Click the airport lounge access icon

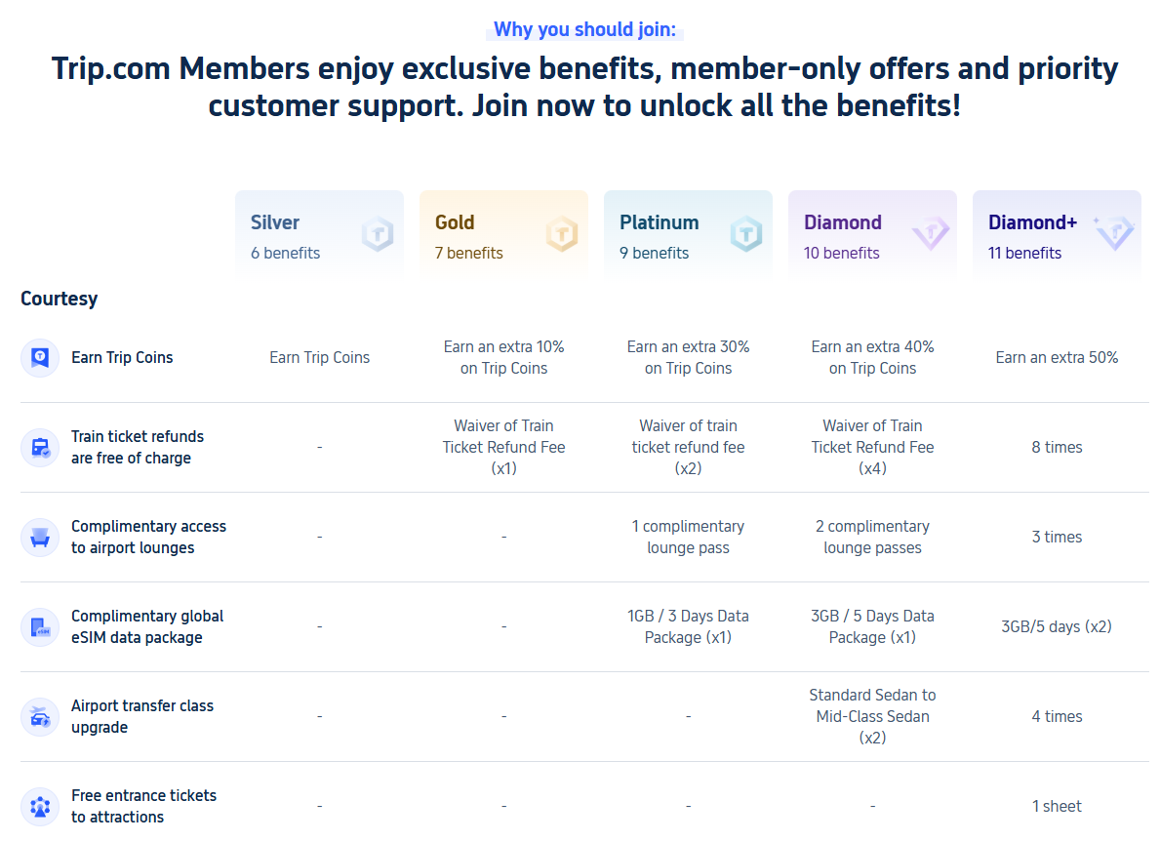[40, 538]
